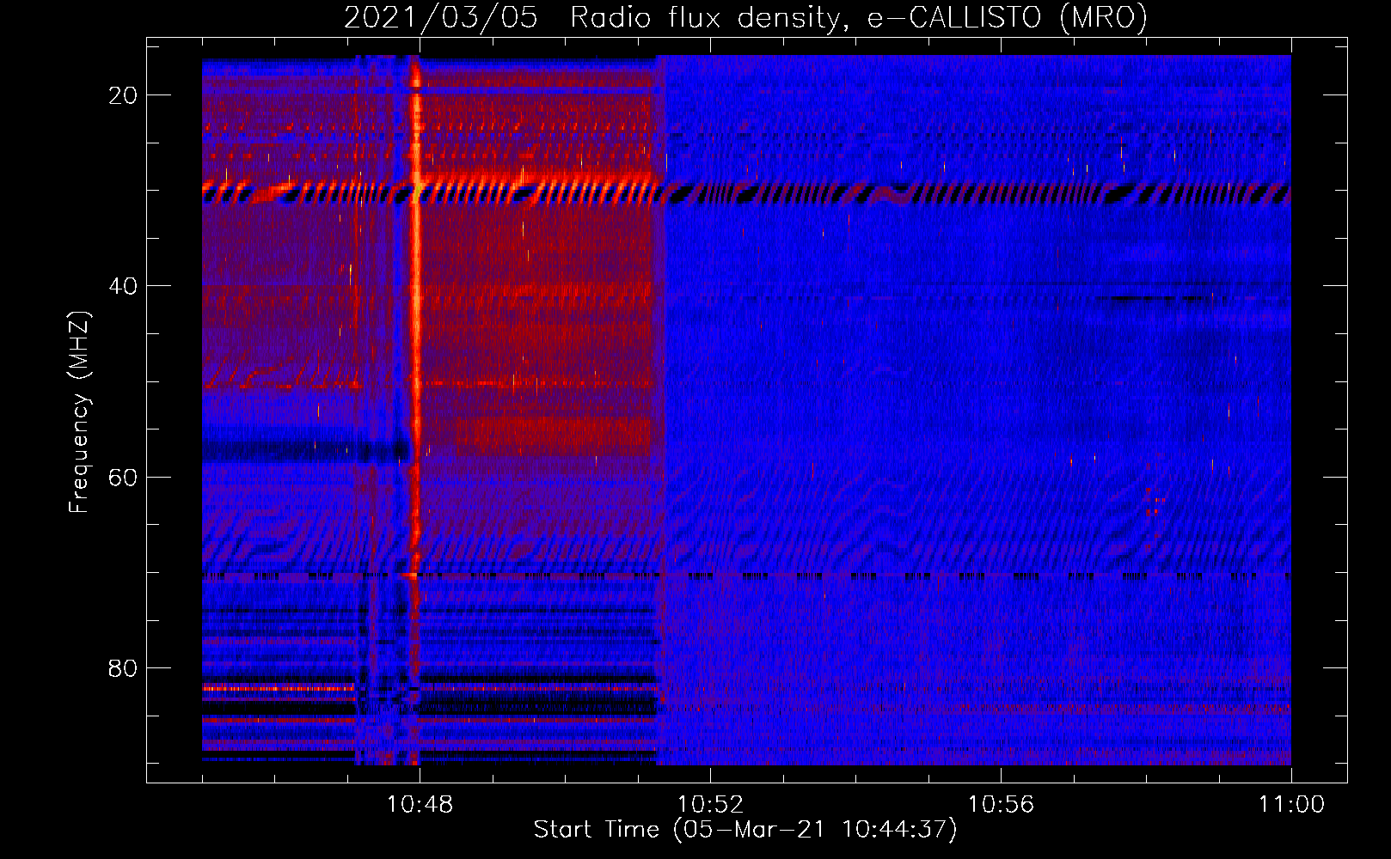
Task: Click the 40 frequency tick label
Action: click(123, 286)
